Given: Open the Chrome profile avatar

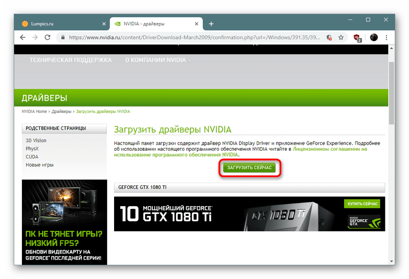Looking at the screenshot, I should (x=374, y=37).
